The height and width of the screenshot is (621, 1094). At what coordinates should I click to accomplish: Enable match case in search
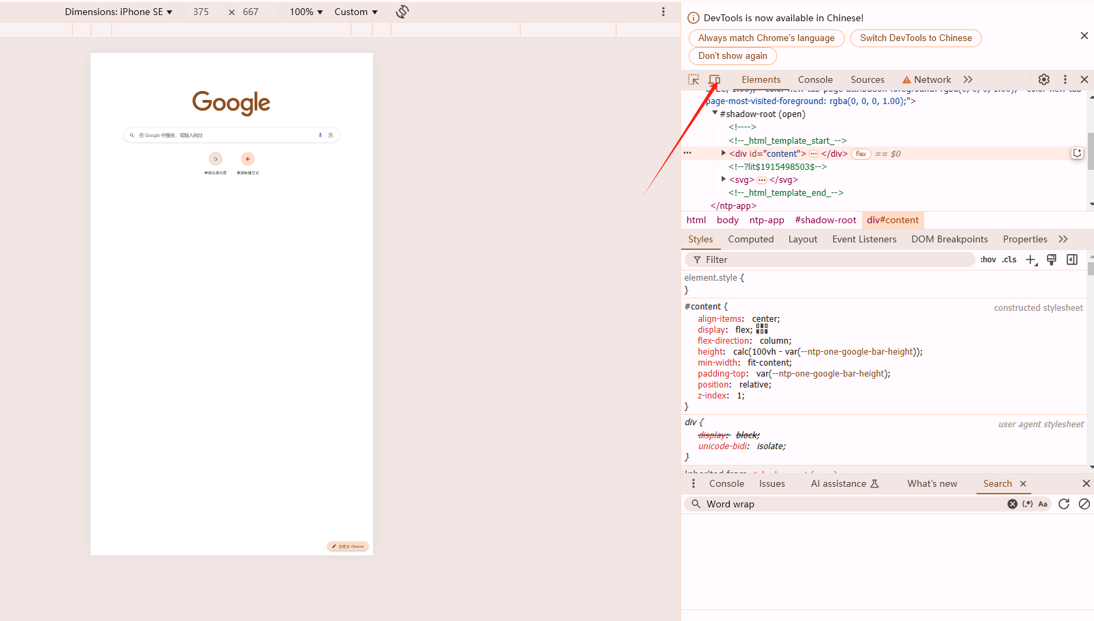[x=1043, y=504]
